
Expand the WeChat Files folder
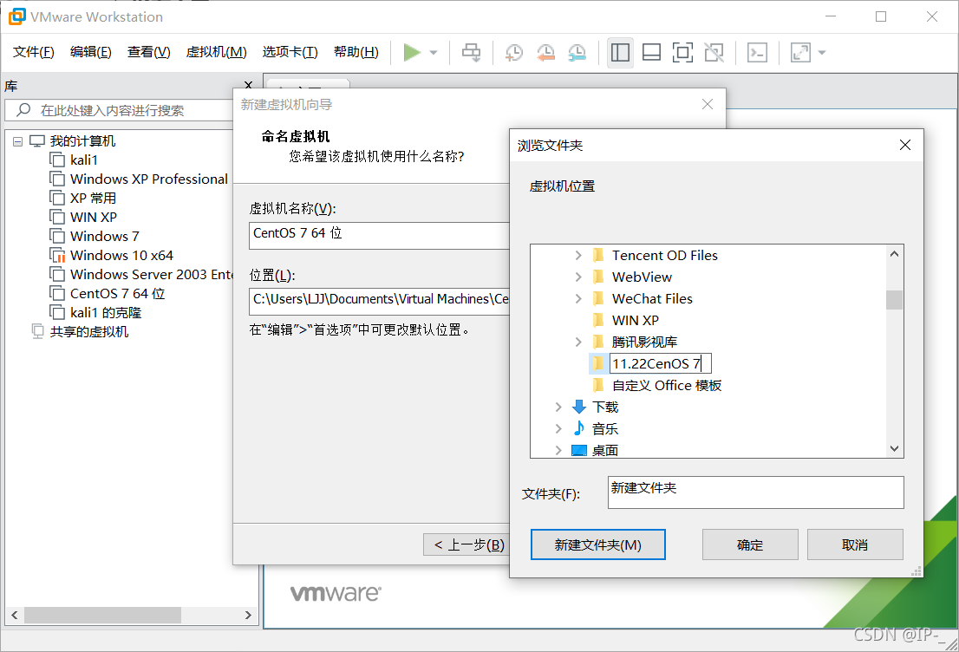[x=578, y=298]
